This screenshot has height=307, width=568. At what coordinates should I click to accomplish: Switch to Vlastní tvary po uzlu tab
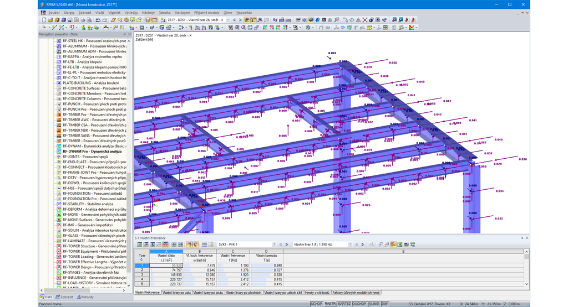[176, 293]
